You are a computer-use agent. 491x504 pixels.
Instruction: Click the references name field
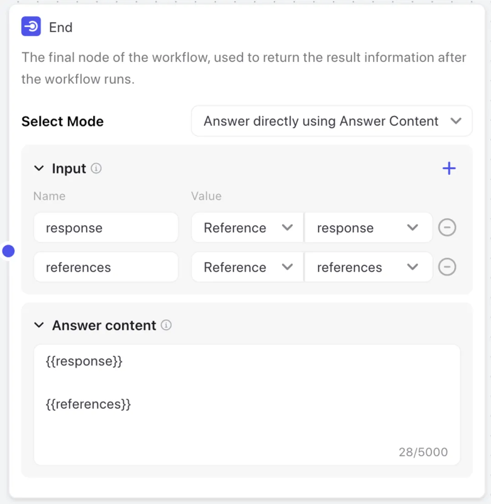pos(106,267)
